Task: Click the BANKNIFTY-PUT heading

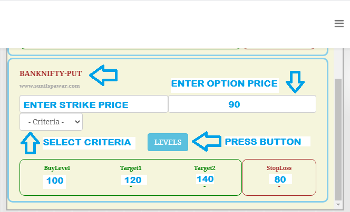Action: pos(51,73)
